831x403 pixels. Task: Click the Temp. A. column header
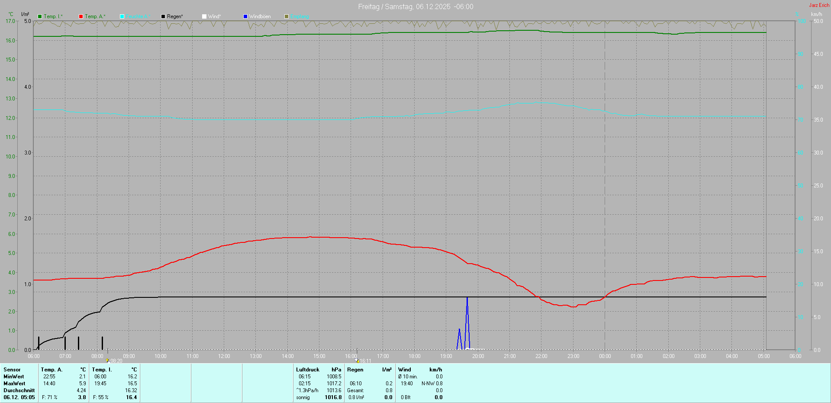pyautogui.click(x=52, y=370)
